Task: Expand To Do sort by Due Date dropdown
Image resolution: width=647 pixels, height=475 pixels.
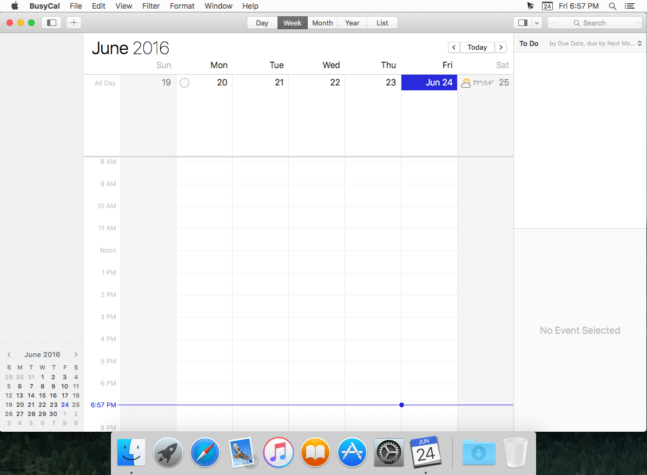Action: (595, 43)
